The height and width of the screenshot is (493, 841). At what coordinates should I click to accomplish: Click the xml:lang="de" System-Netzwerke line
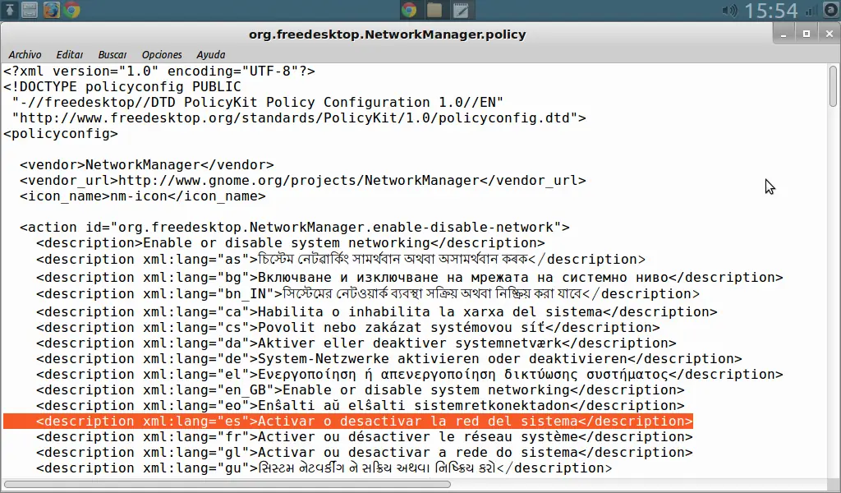pos(389,358)
